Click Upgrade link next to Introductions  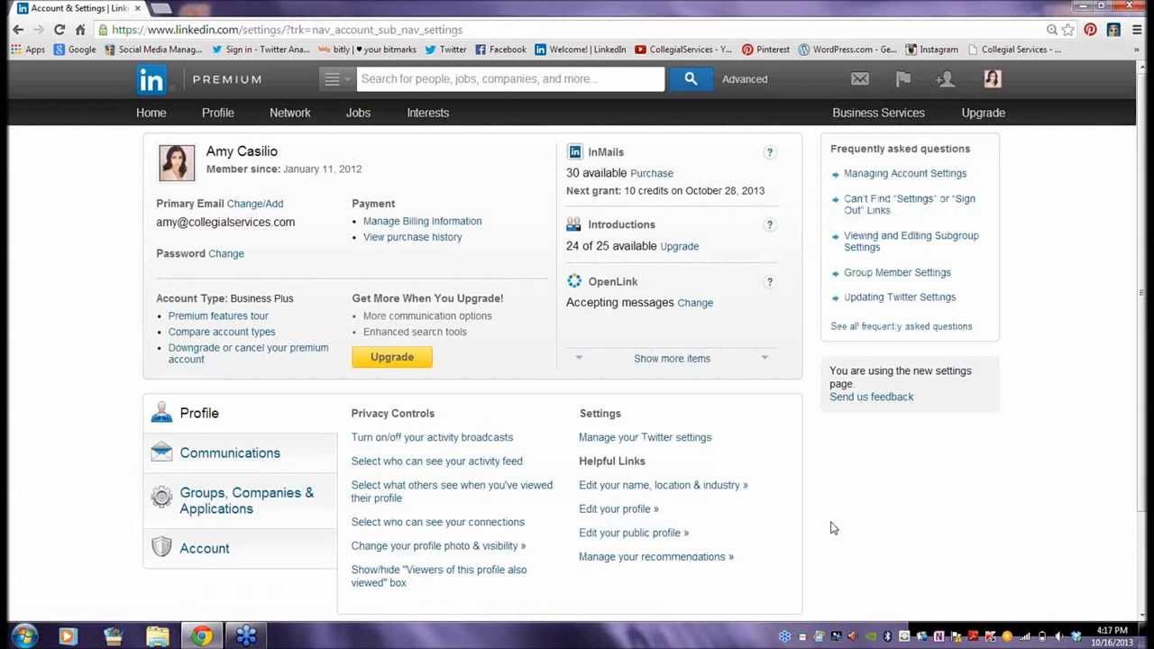[x=680, y=246]
